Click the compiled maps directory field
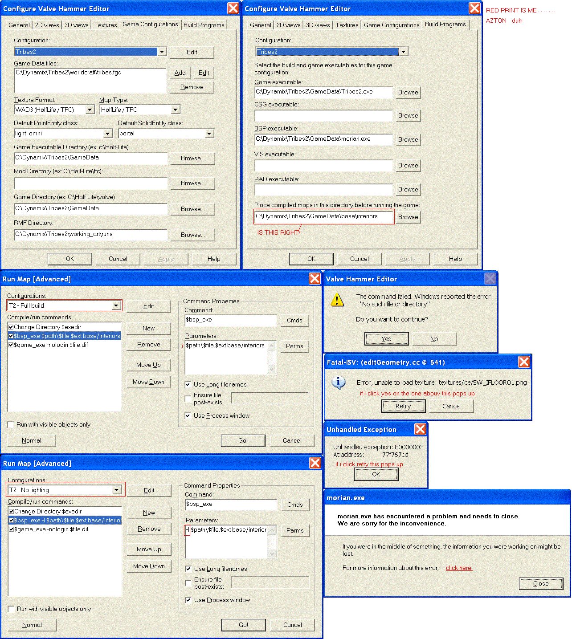The image size is (572, 639). click(324, 217)
